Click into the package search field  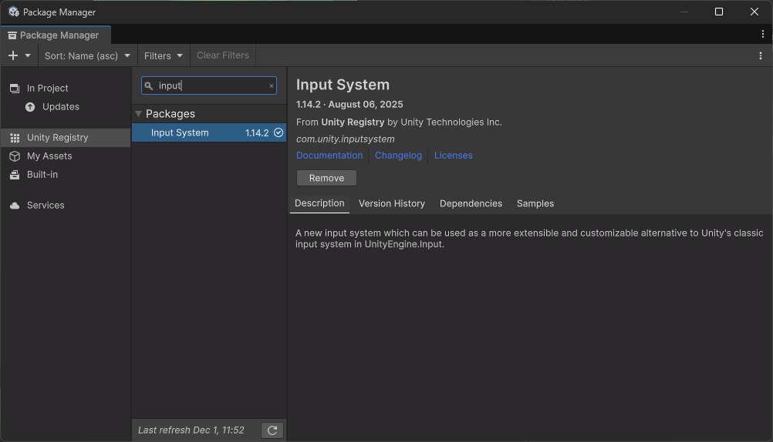click(x=209, y=85)
